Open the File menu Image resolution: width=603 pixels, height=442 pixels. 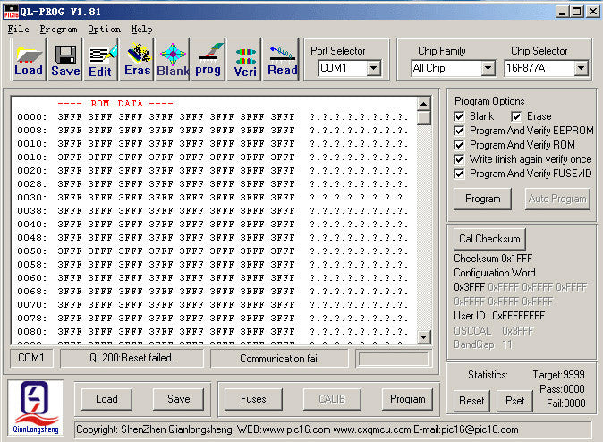tap(19, 29)
